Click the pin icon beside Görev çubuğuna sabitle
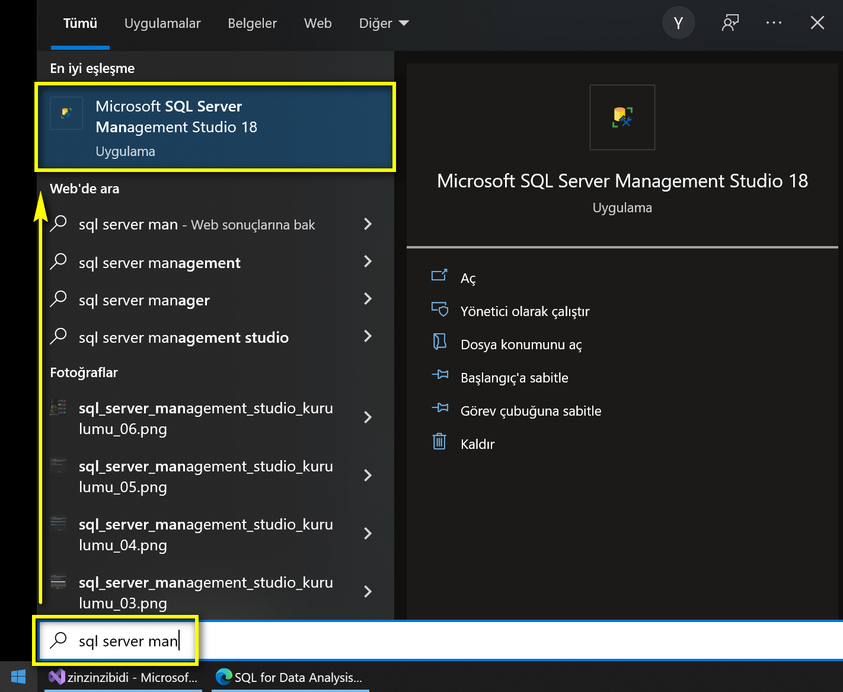843x692 pixels. pos(440,407)
